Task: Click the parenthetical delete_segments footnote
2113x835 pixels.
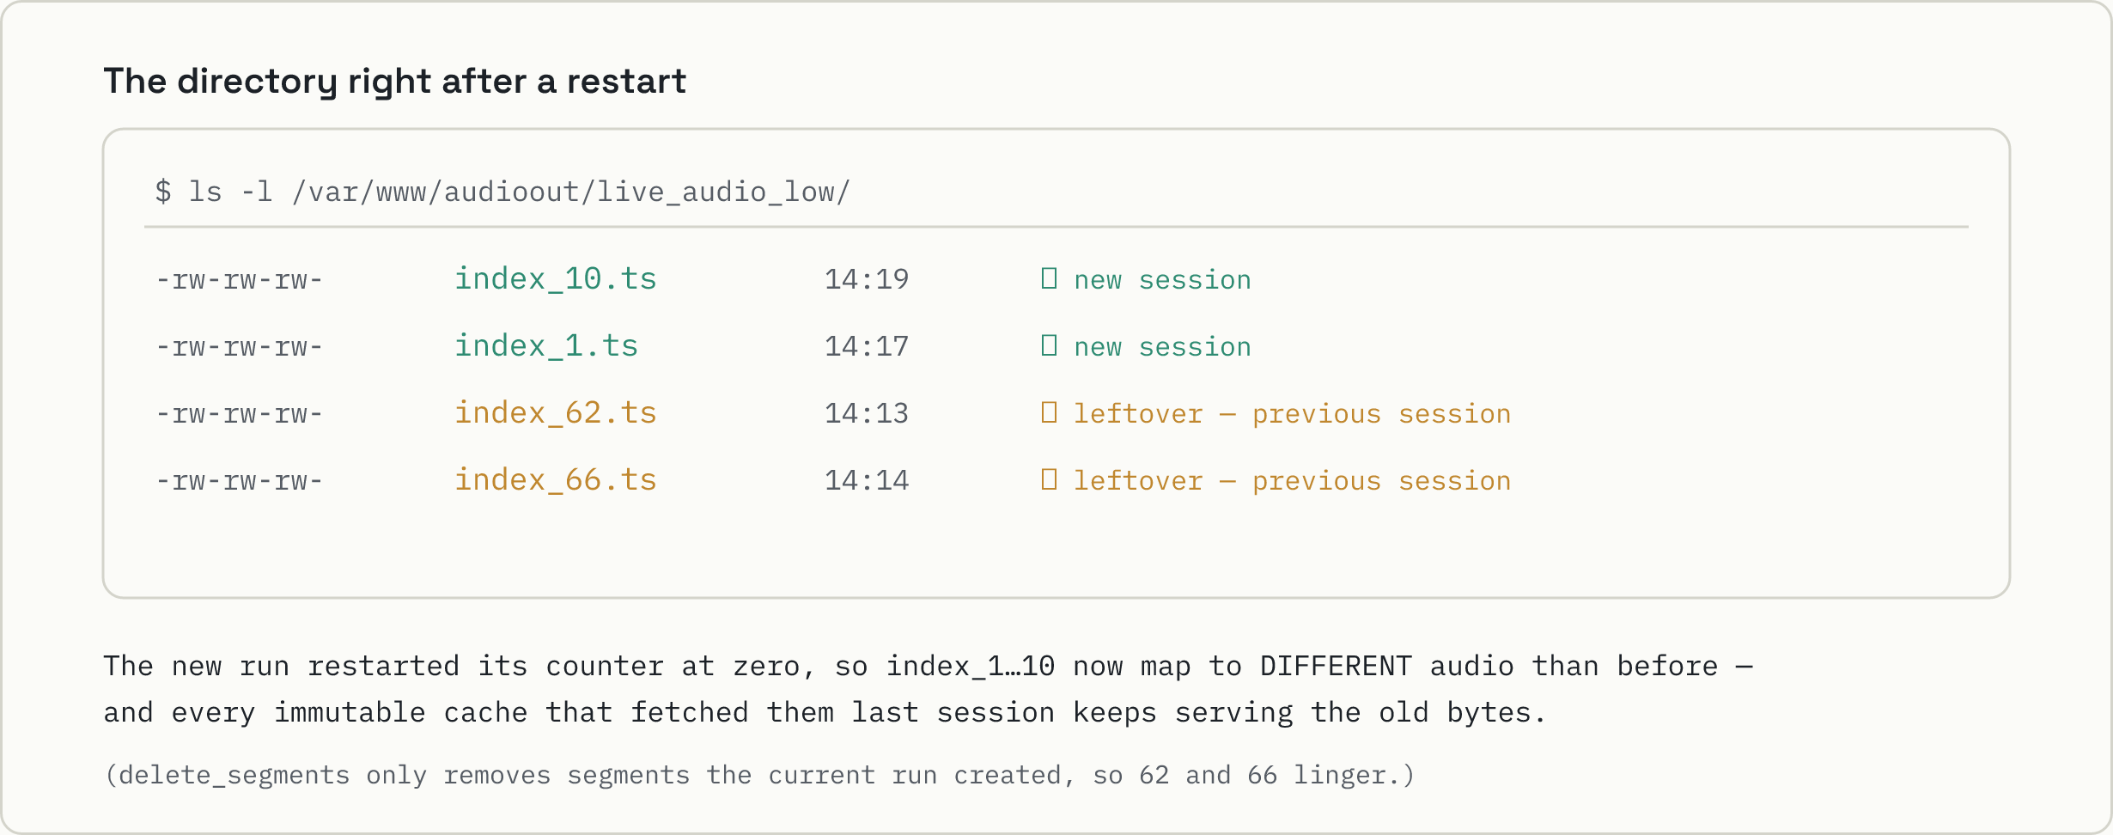Action: 759,775
